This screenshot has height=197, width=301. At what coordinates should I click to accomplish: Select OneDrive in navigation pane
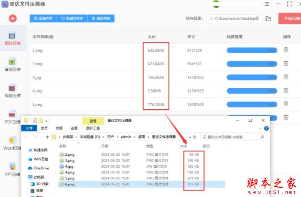point(39,168)
